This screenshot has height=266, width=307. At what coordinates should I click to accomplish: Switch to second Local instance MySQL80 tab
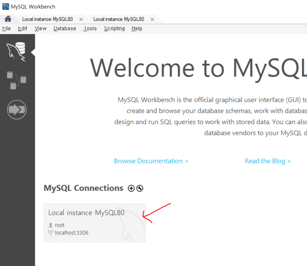(119, 19)
